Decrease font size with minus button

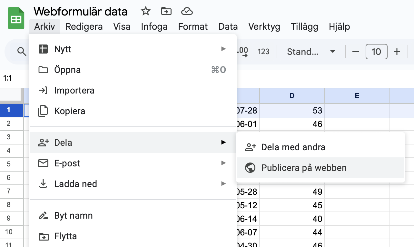356,52
